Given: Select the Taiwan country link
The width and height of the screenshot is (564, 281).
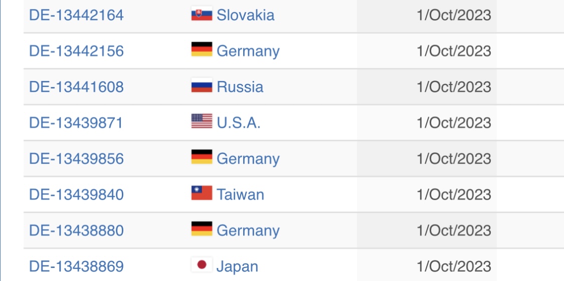Looking at the screenshot, I should [240, 194].
